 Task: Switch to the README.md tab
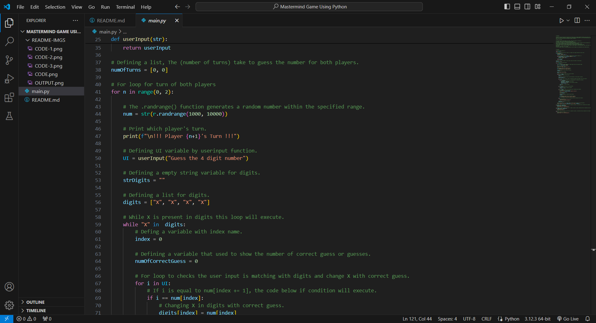pyautogui.click(x=111, y=20)
